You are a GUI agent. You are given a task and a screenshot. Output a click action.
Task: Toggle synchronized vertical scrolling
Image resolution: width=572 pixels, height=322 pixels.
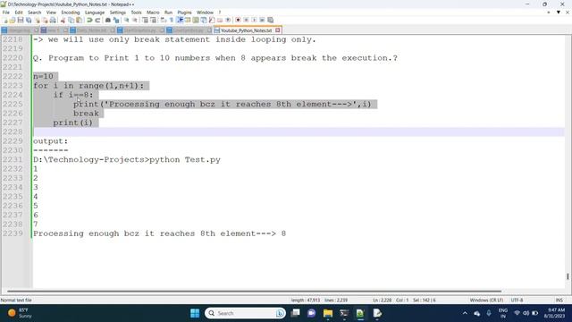[145, 20]
